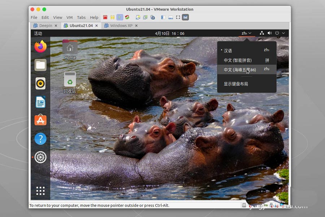This screenshot has width=325, height=217.
Task: Toggle the zh input source dropdown
Action: click(246, 33)
